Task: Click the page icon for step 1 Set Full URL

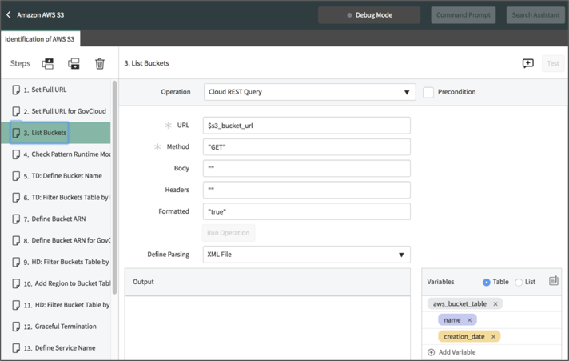Action: click(16, 90)
